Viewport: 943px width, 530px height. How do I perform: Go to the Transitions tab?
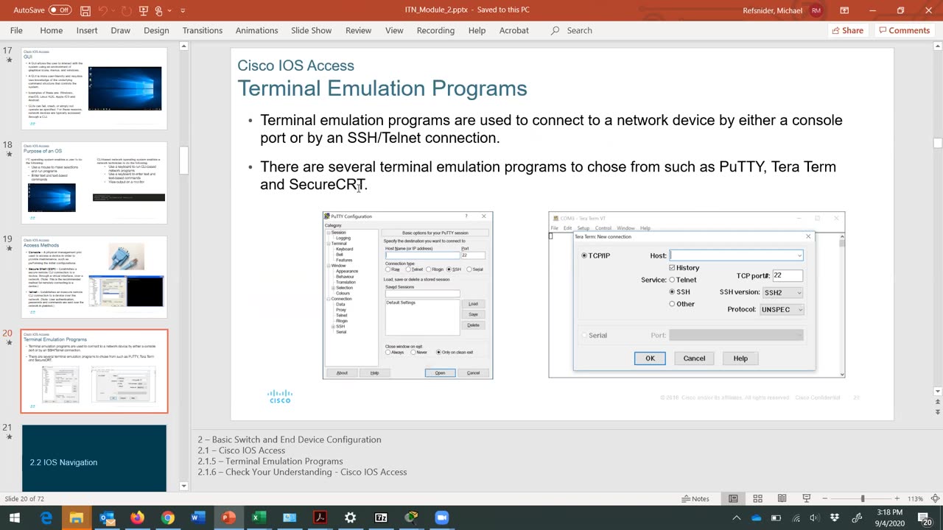click(x=202, y=30)
